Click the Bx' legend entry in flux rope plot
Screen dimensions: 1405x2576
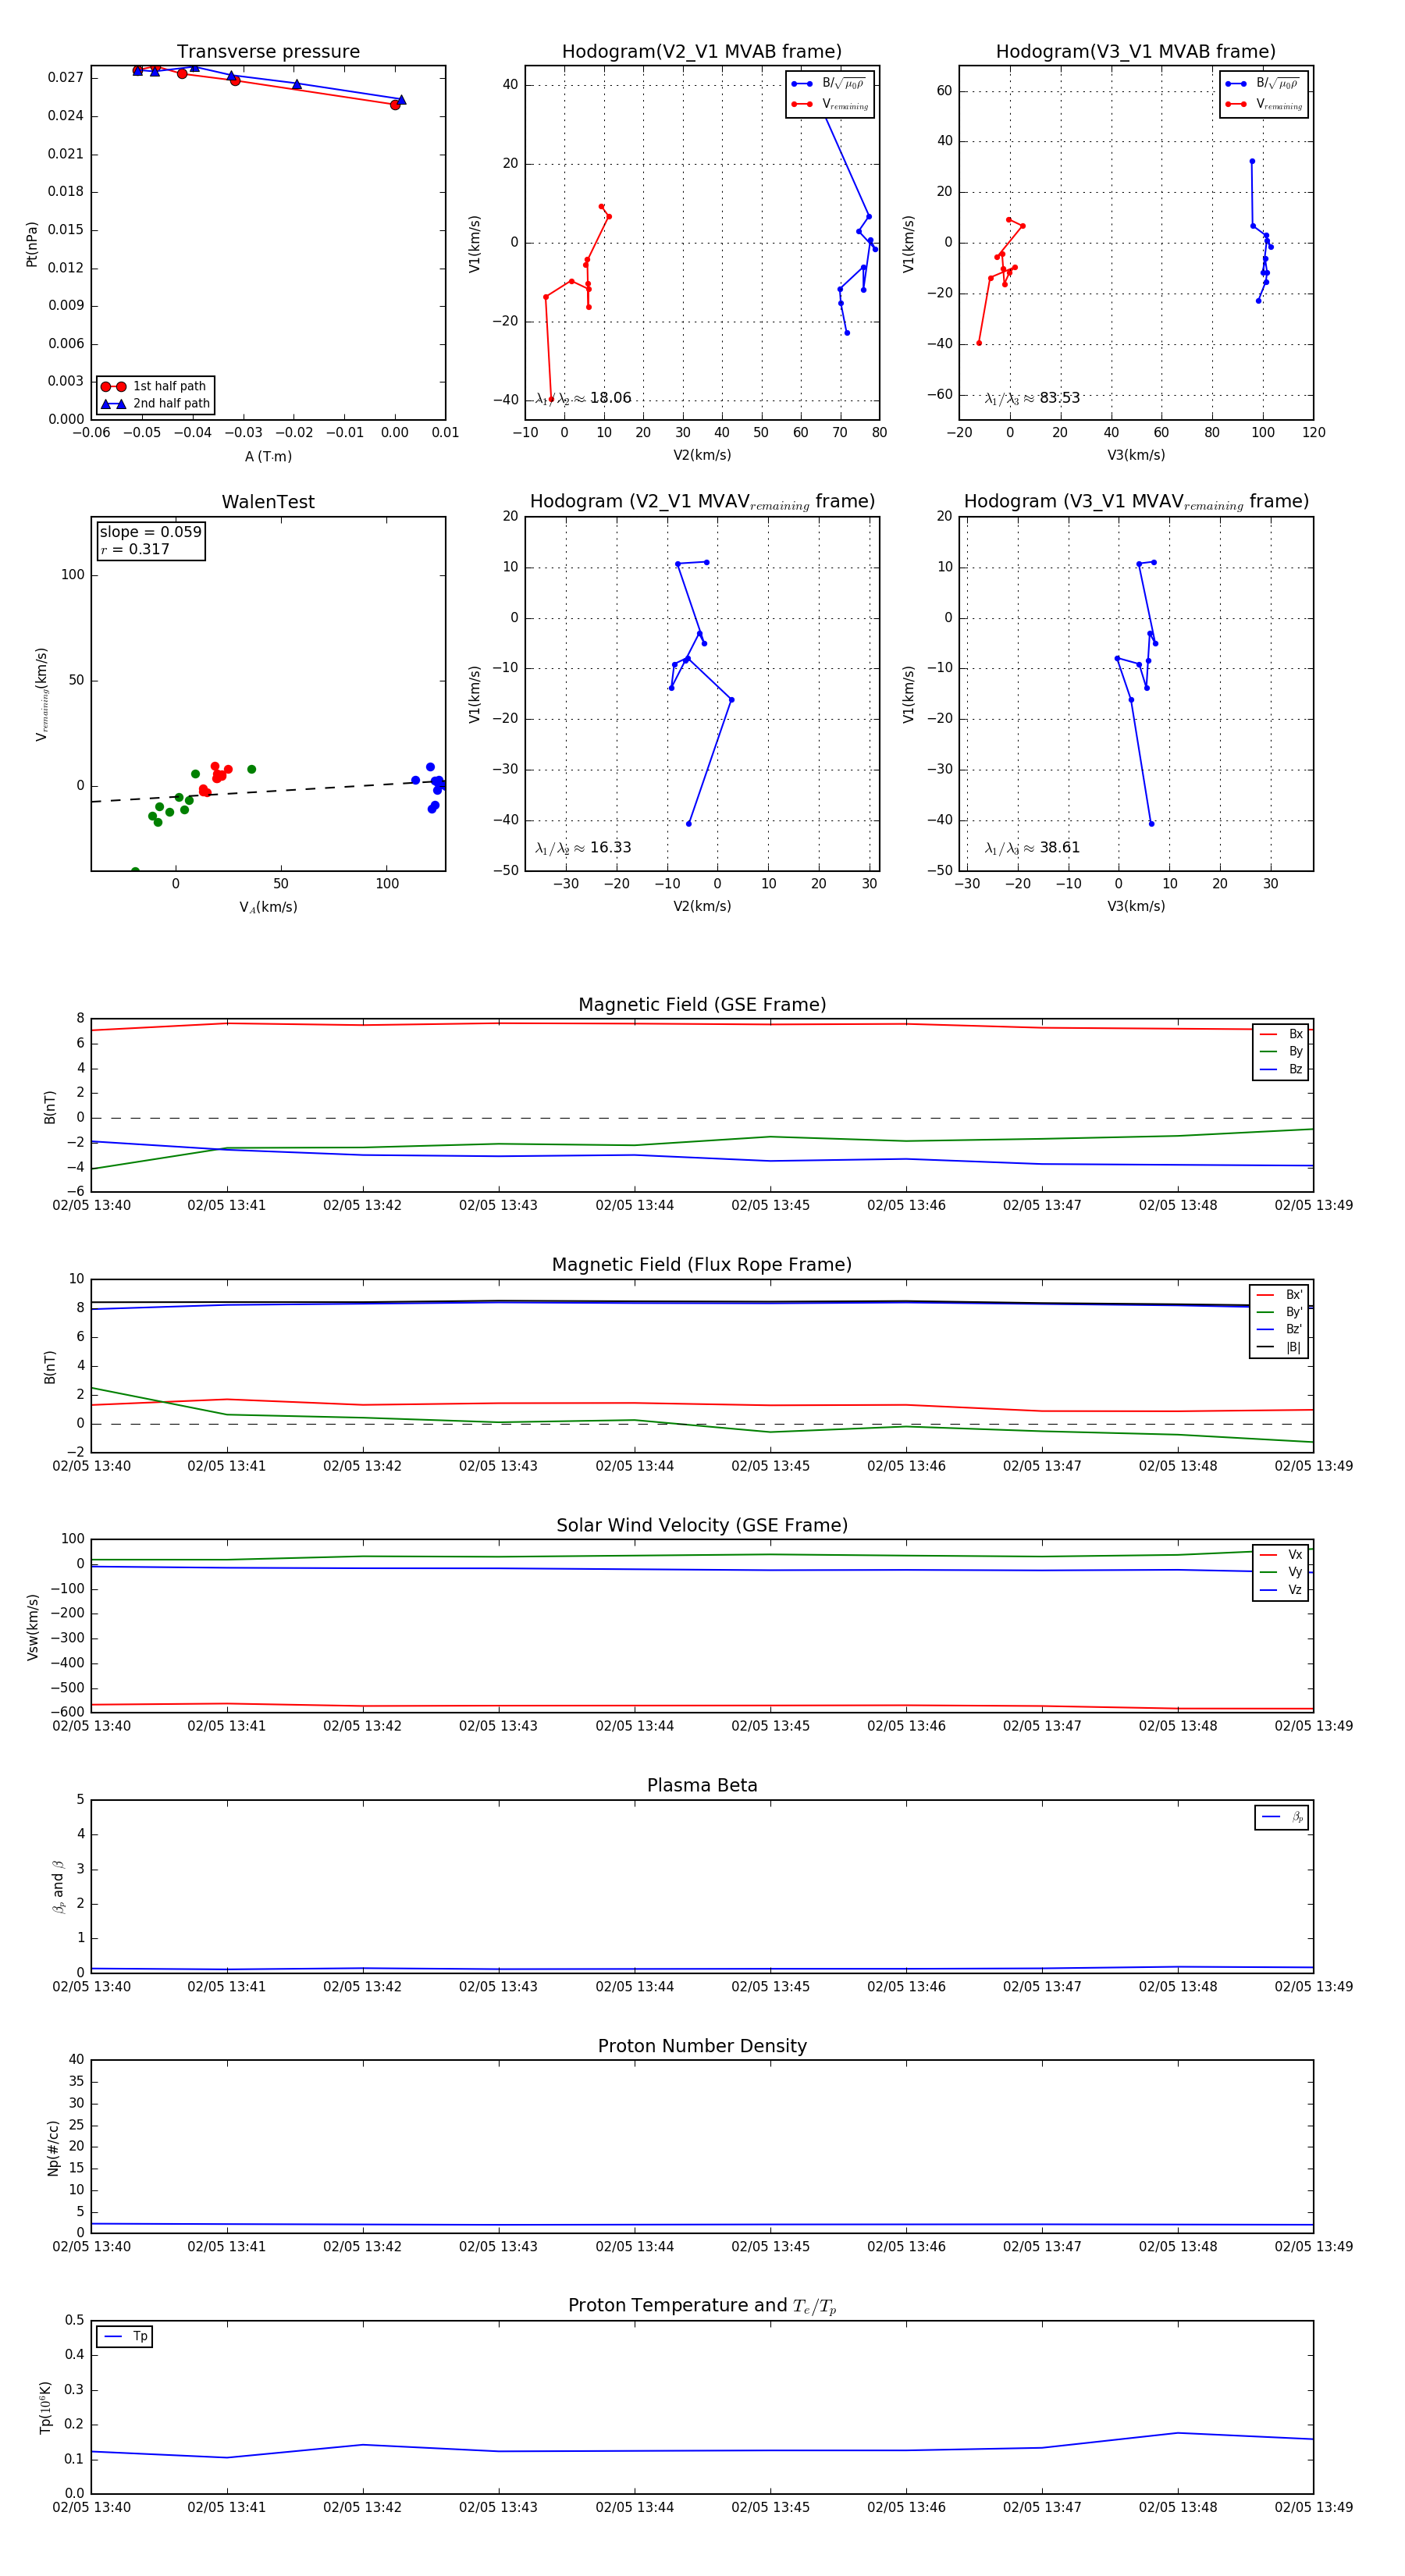point(1279,1295)
